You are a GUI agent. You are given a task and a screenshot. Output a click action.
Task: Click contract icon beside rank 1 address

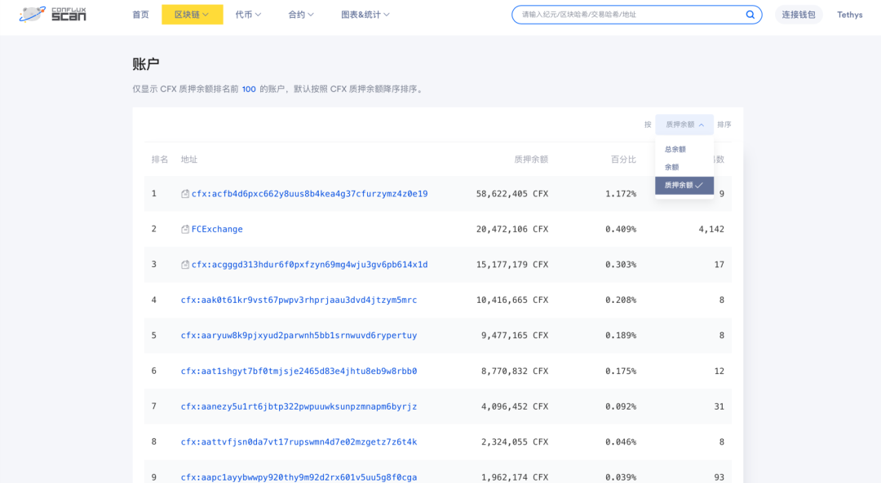(x=185, y=194)
